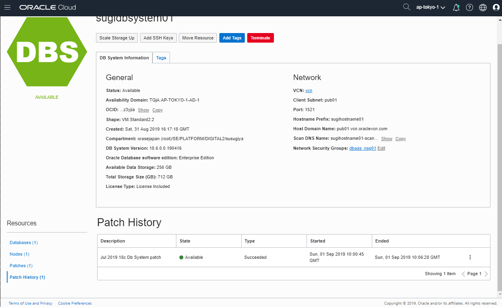Image resolution: width=502 pixels, height=307 pixels.
Task: Click pub01.vcn.oraclevcn.com host domain value
Action: 362,129
